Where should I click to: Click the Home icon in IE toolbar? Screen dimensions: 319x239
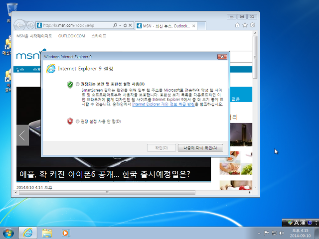tap(237, 25)
